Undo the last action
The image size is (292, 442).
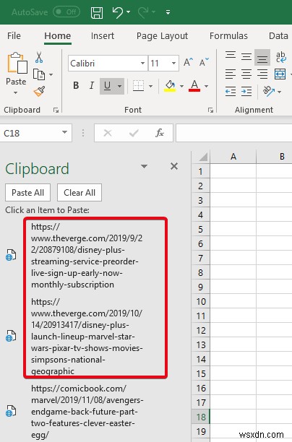coord(117,12)
